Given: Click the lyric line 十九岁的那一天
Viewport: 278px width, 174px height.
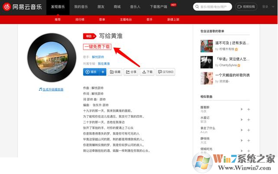Looking at the screenshot, I should (x=107, y=111).
